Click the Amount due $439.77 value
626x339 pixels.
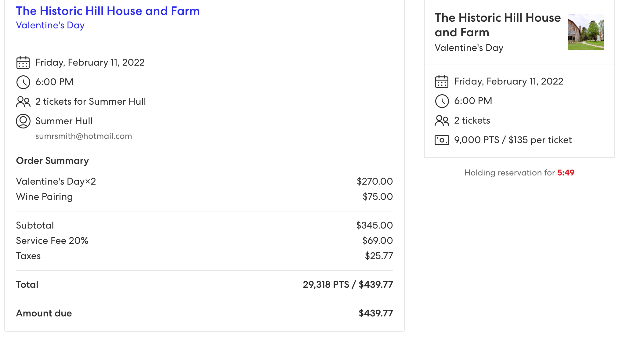tap(376, 313)
